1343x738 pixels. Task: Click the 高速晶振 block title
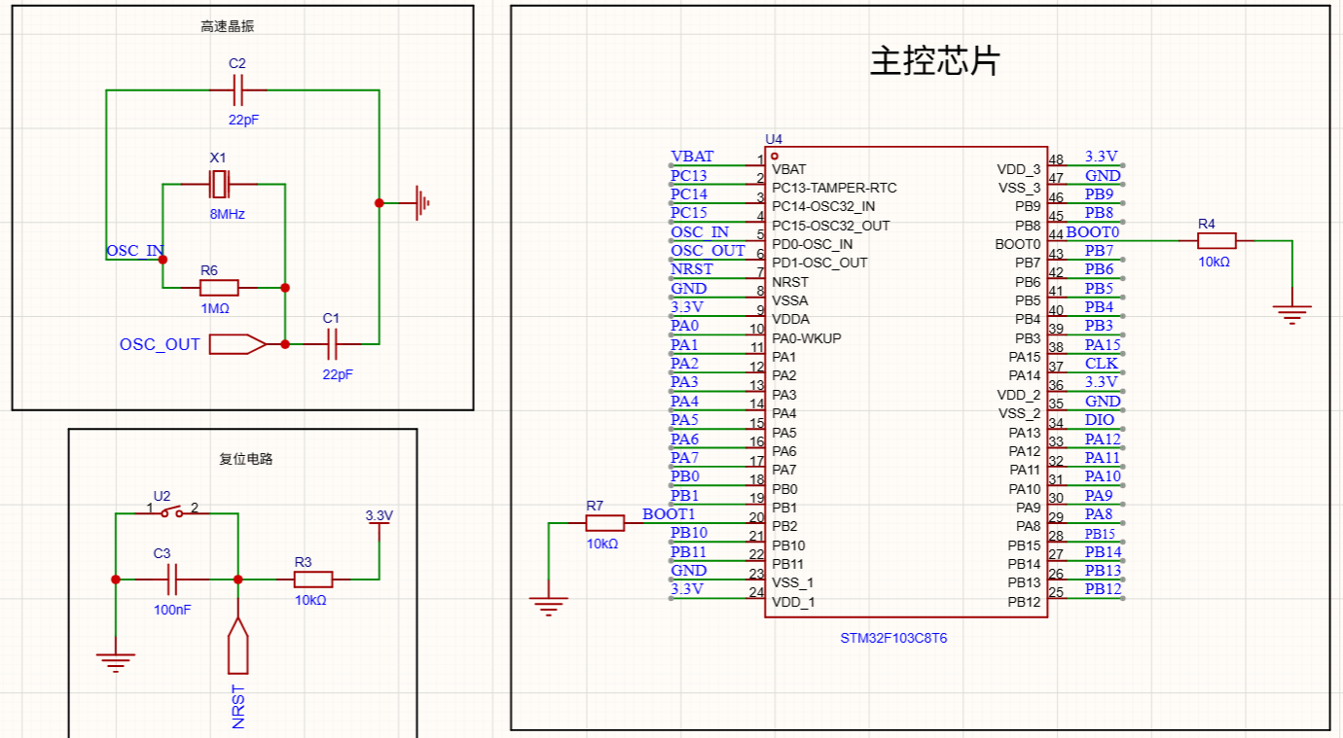pos(229,26)
